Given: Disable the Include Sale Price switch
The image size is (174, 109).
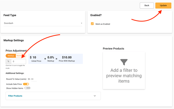Looking at the screenshot, I should pyautogui.click(x=26, y=84).
